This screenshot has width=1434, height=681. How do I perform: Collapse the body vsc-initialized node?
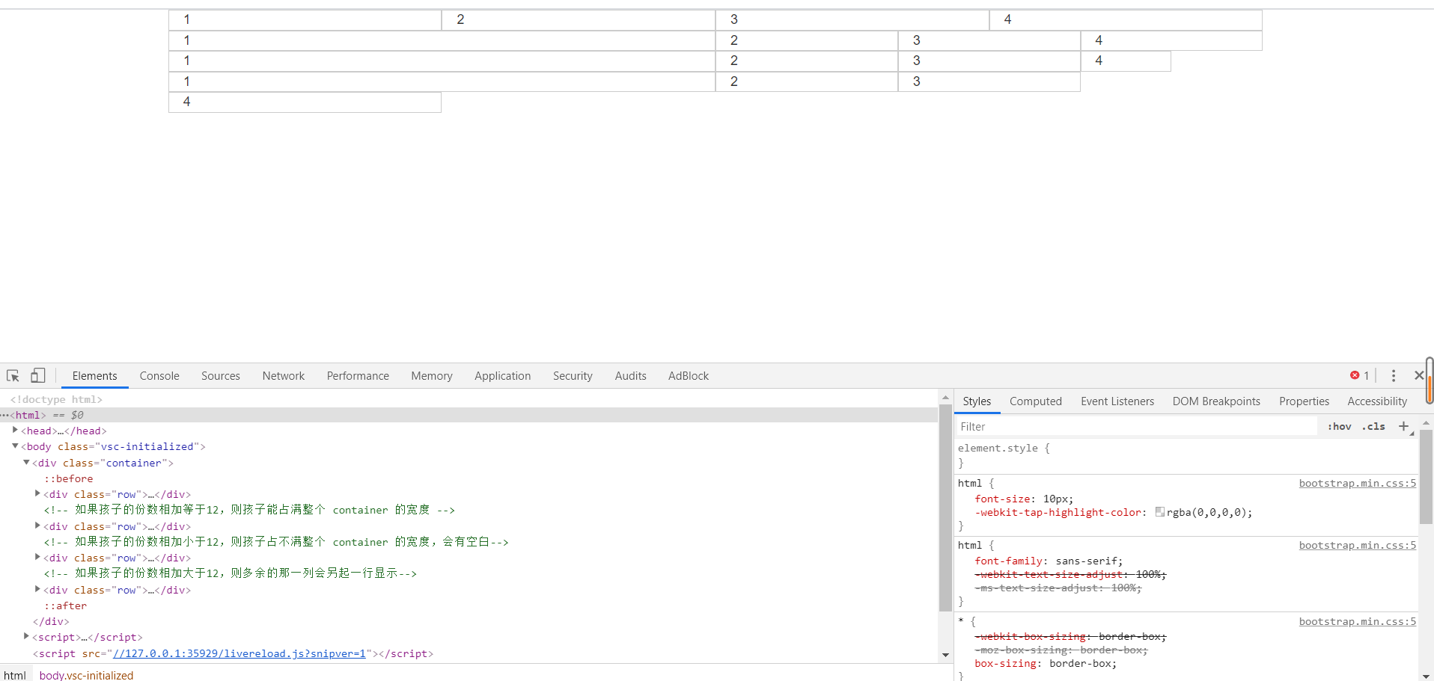pos(15,446)
